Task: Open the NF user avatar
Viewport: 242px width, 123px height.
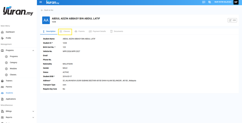Action: [236, 2]
